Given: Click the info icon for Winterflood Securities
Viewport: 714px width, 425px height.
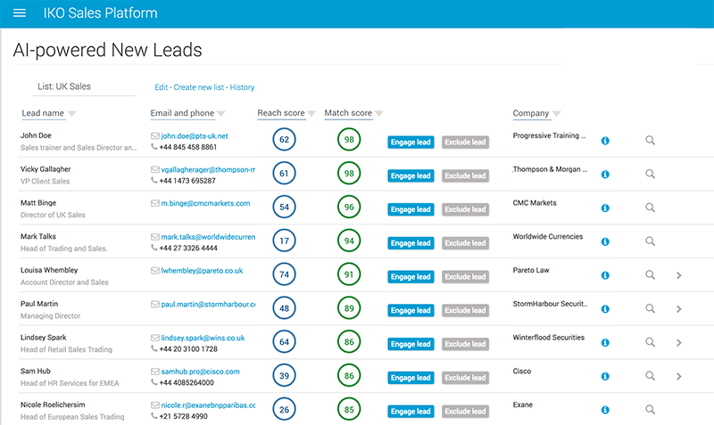Looking at the screenshot, I should coord(605,343).
